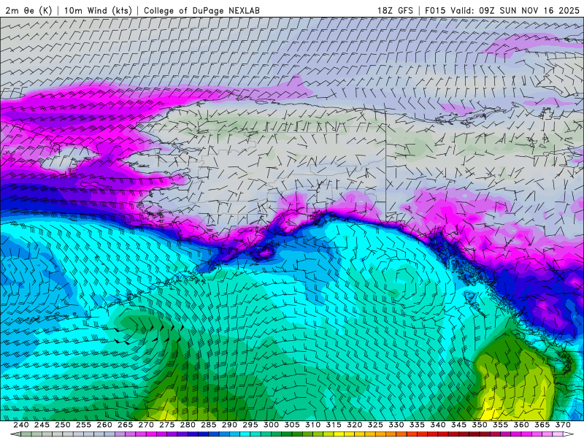
Task: Click the 305 value on the color scale
Action: (292, 425)
